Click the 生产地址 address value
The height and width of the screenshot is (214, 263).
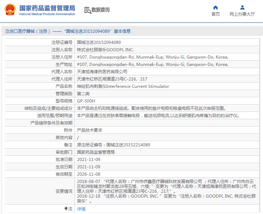[153, 64]
